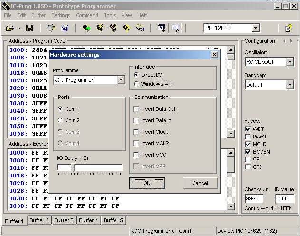The width and height of the screenshot is (300, 236).
Task: Click the Verify chip icon
Action: (126, 29)
